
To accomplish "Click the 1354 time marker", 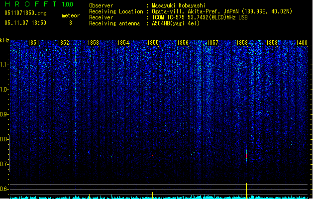I will coord(123,43).
